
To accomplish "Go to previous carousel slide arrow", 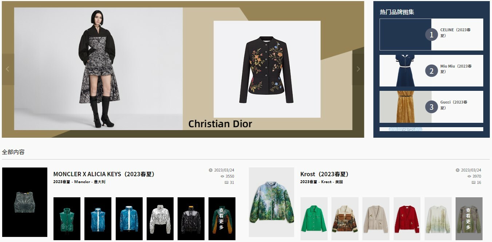I will click(x=8, y=69).
